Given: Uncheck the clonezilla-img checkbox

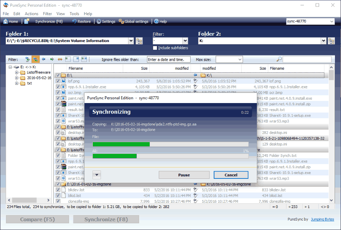Looking at the screenshot, I should (58, 201).
